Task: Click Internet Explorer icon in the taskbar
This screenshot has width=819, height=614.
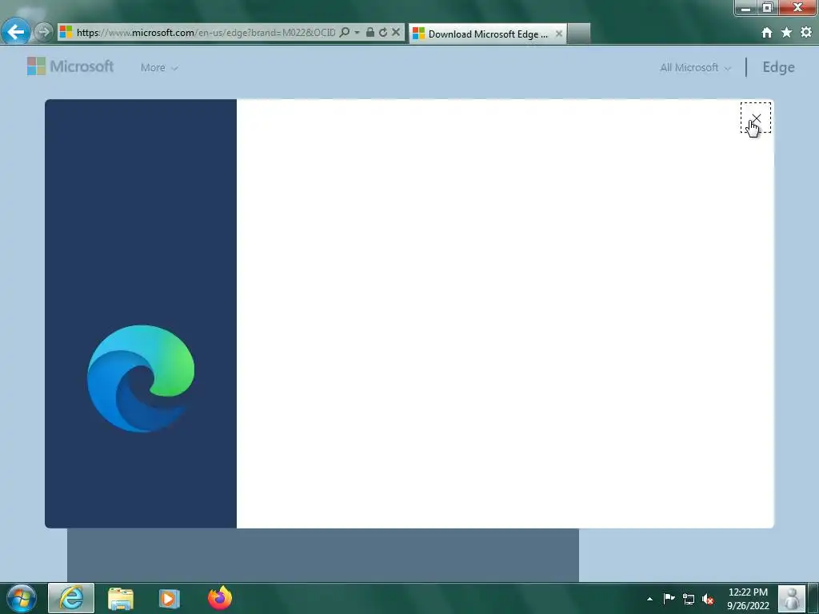Action: pos(71,598)
